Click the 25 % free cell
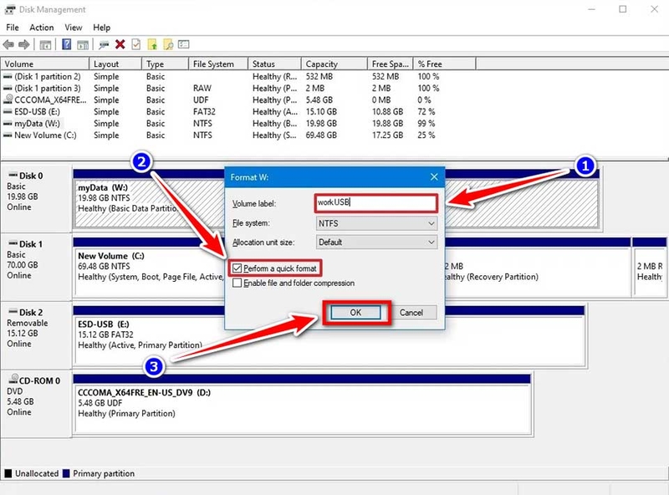The height and width of the screenshot is (495, 669). click(x=426, y=135)
